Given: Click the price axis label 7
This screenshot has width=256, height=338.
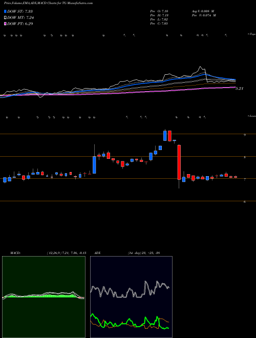Looking at the screenshot, I should pyautogui.click(x=245, y=180).
